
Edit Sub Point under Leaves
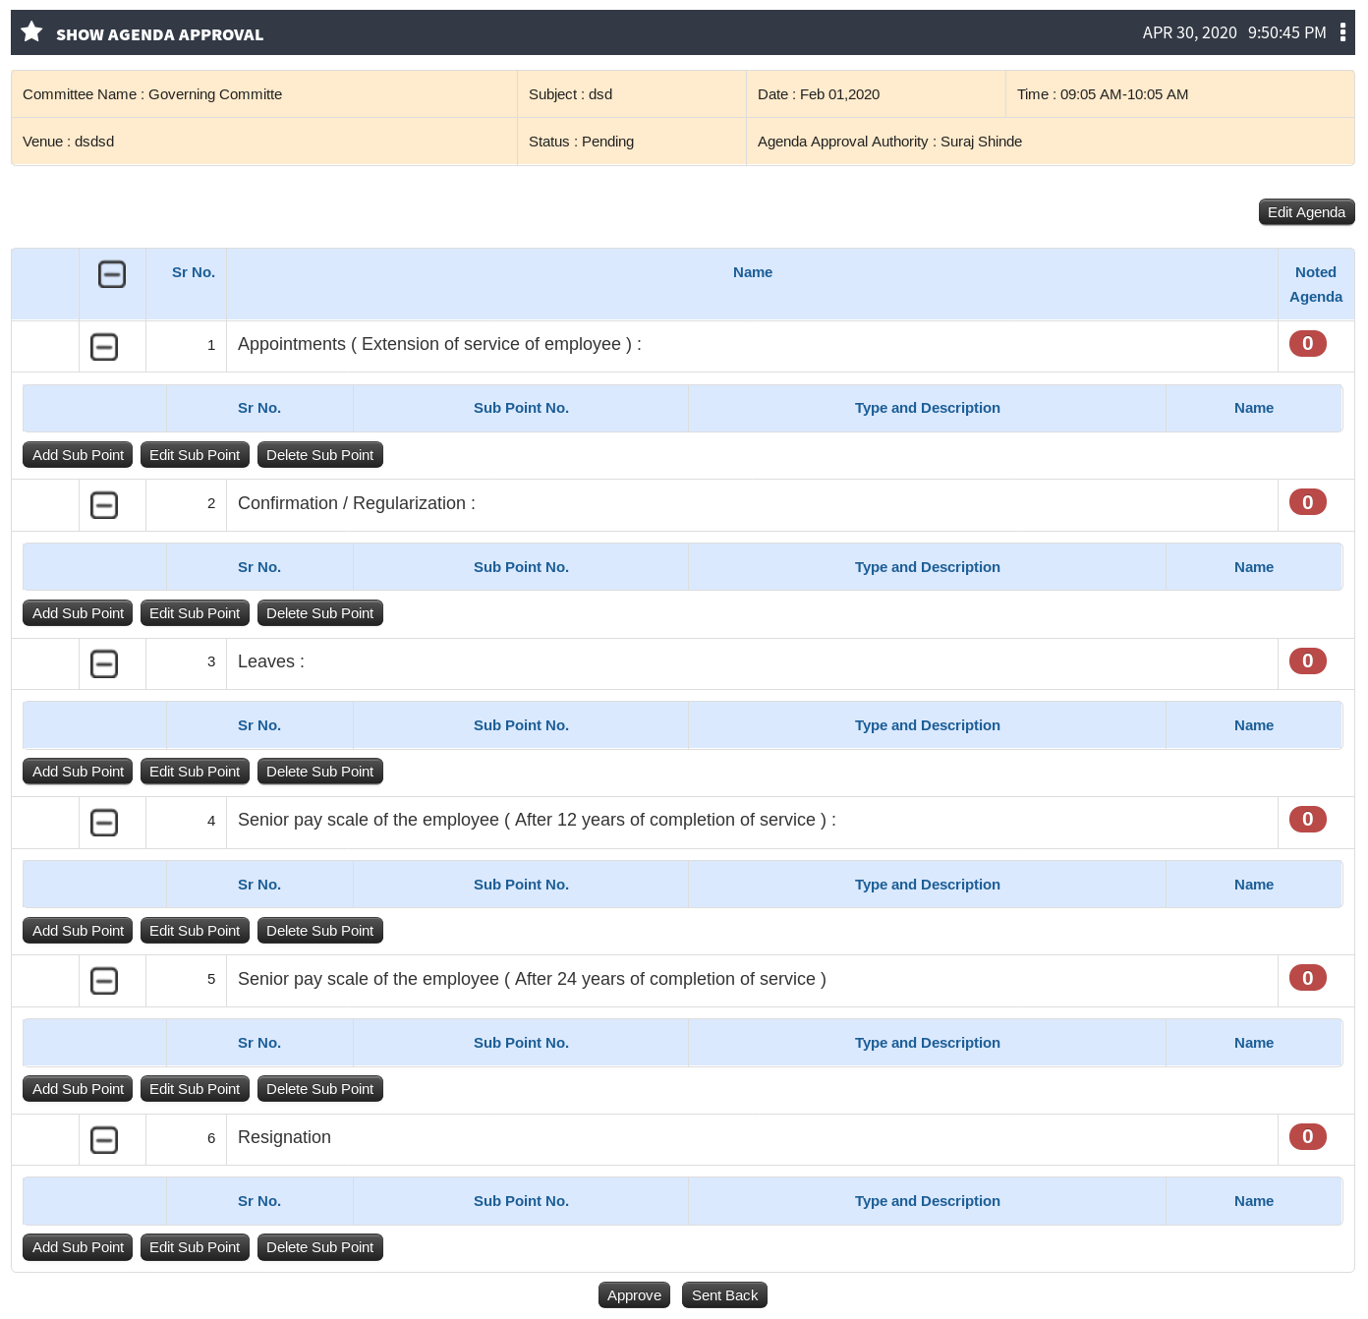195,772
